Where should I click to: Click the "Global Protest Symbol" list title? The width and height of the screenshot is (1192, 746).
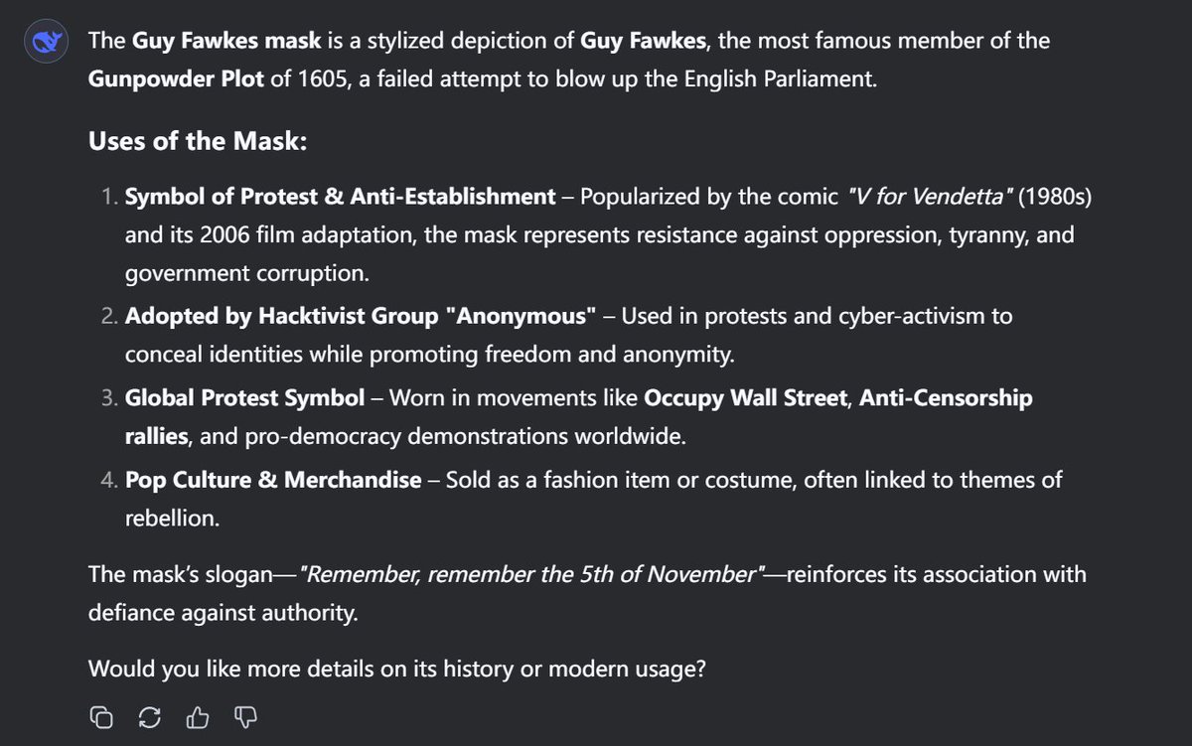click(245, 398)
